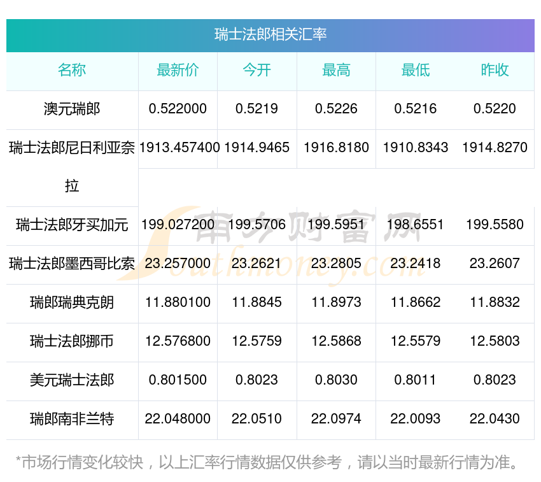Click the value 23.2621

[256, 264]
